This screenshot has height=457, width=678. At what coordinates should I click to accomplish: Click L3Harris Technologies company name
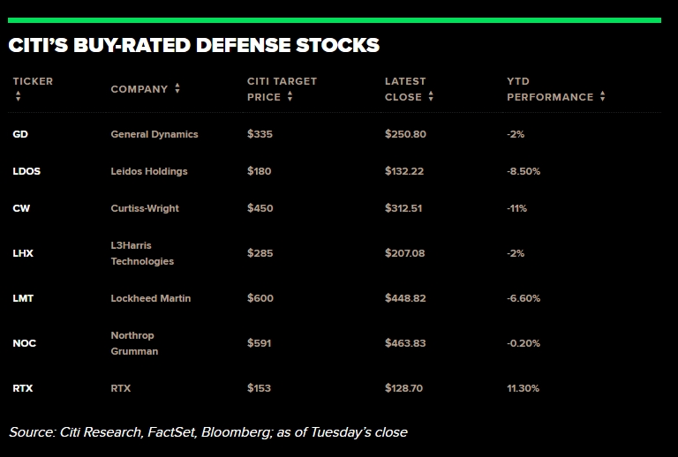[141, 253]
